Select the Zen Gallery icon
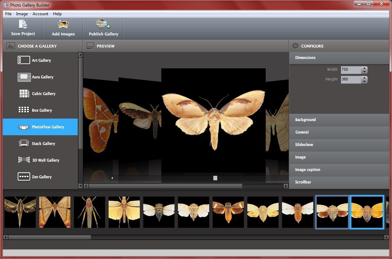Image resolution: width=392 pixels, height=259 pixels. [24, 176]
